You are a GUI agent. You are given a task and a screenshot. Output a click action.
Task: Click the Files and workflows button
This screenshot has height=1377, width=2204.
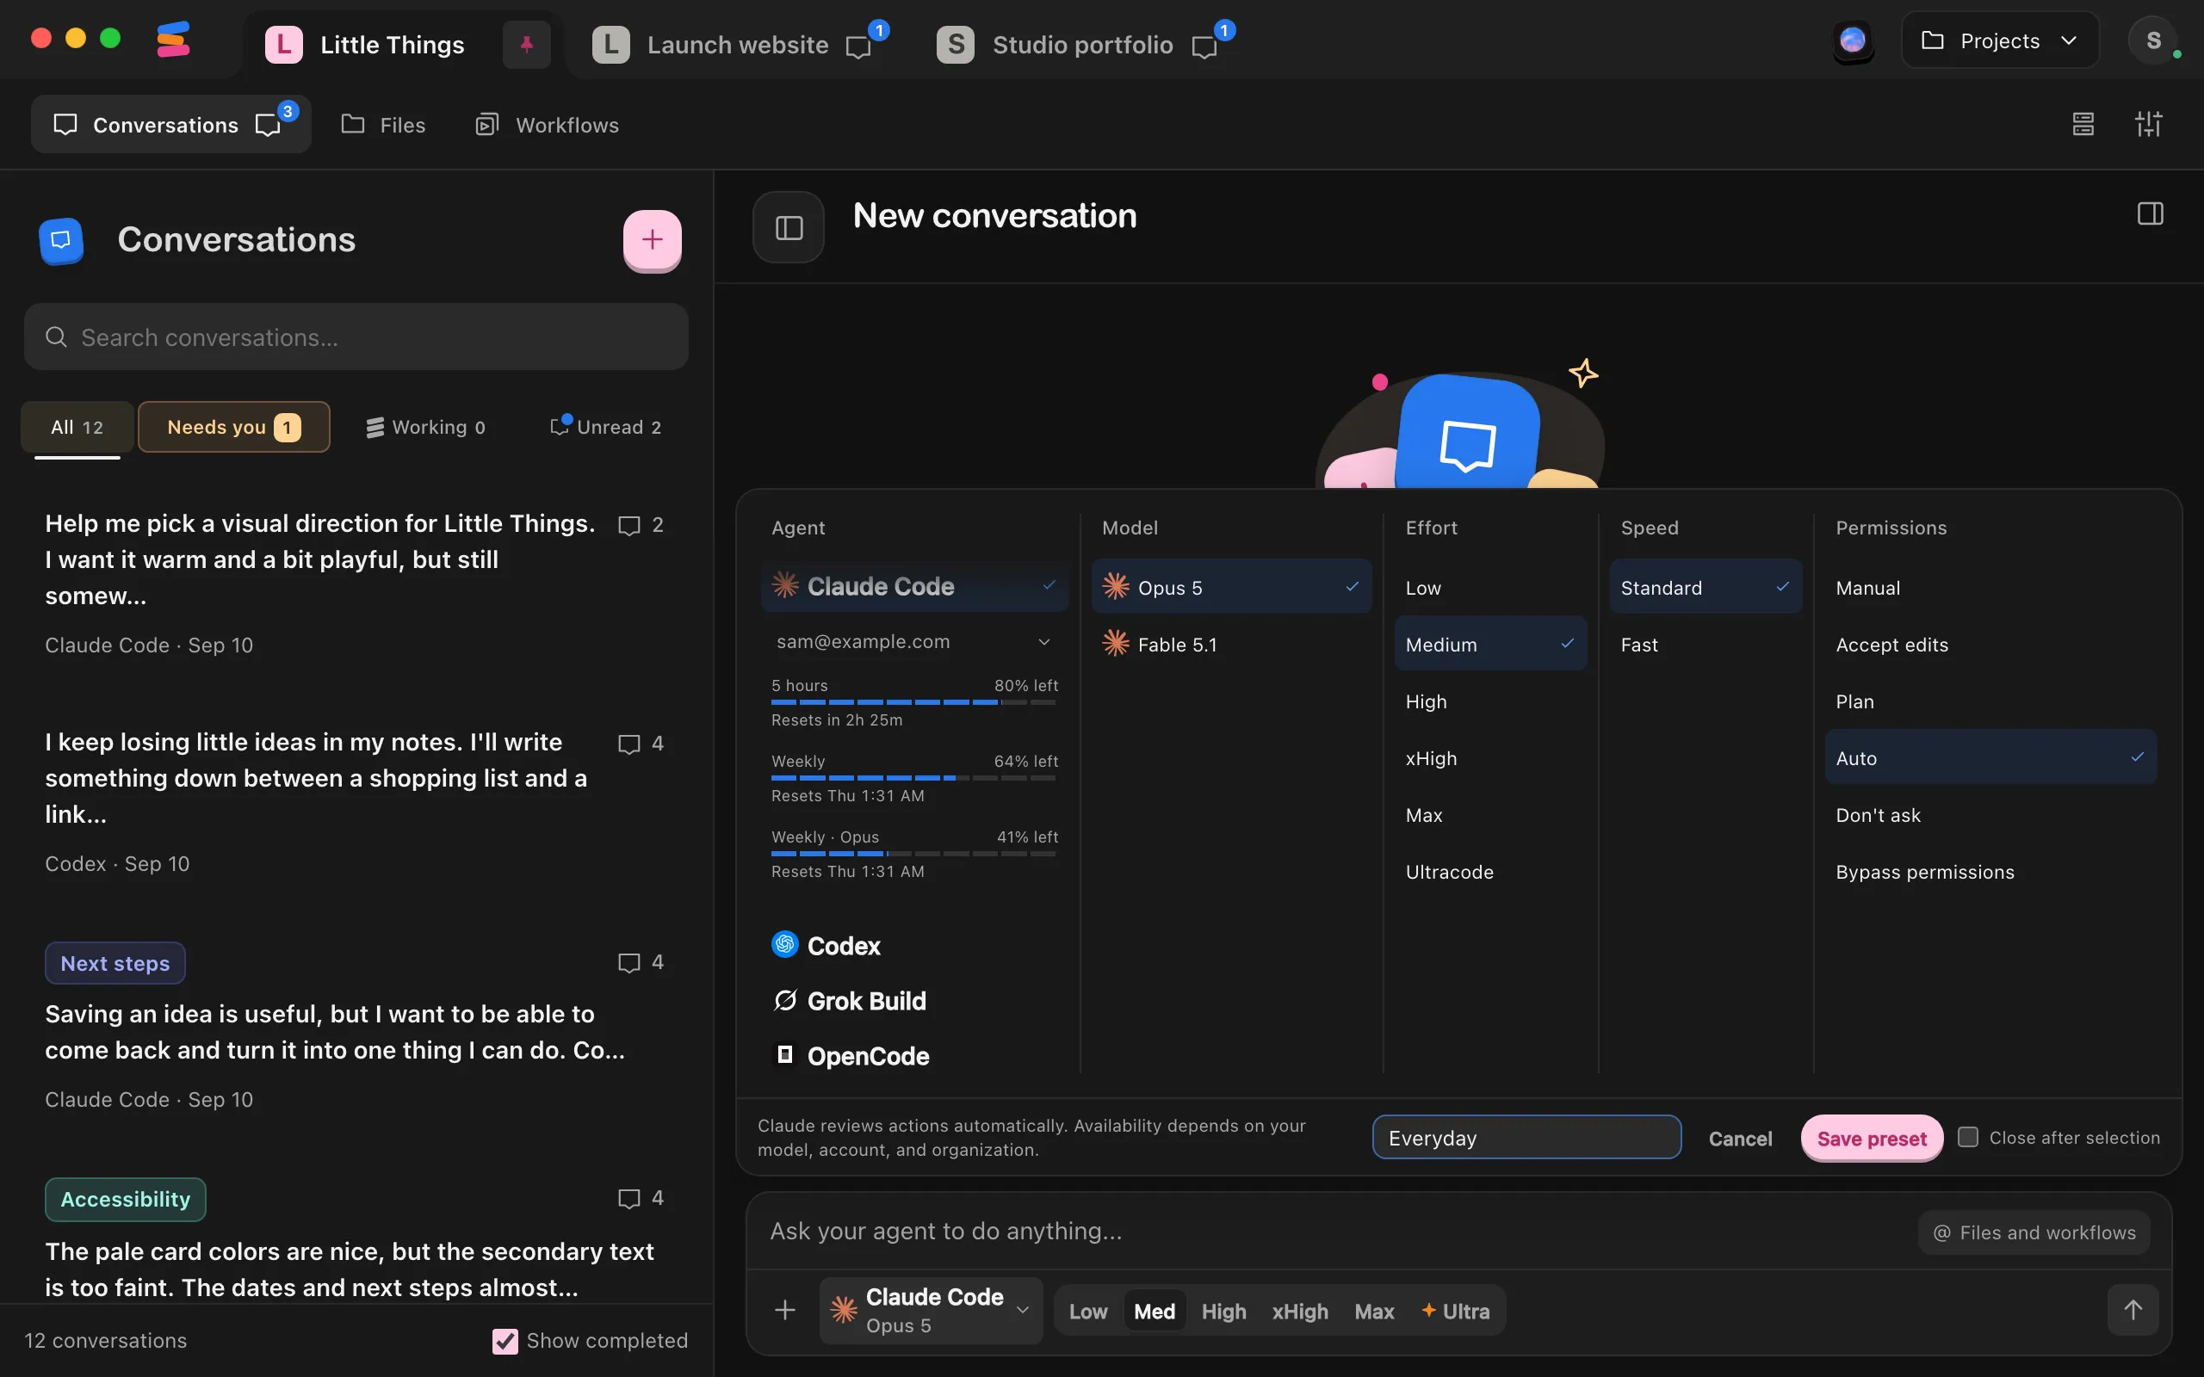coord(2034,1232)
